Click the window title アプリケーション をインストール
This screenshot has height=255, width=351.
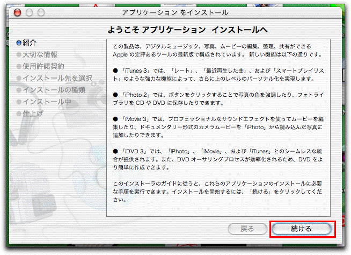(175, 12)
